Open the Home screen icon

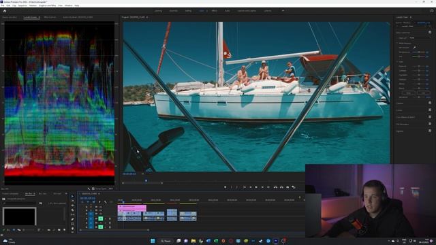(5, 11)
